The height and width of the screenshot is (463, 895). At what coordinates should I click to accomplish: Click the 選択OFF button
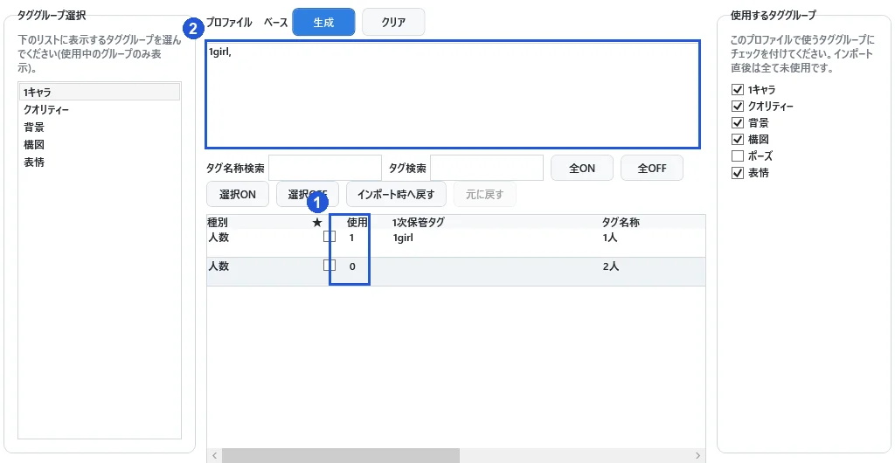tap(308, 195)
